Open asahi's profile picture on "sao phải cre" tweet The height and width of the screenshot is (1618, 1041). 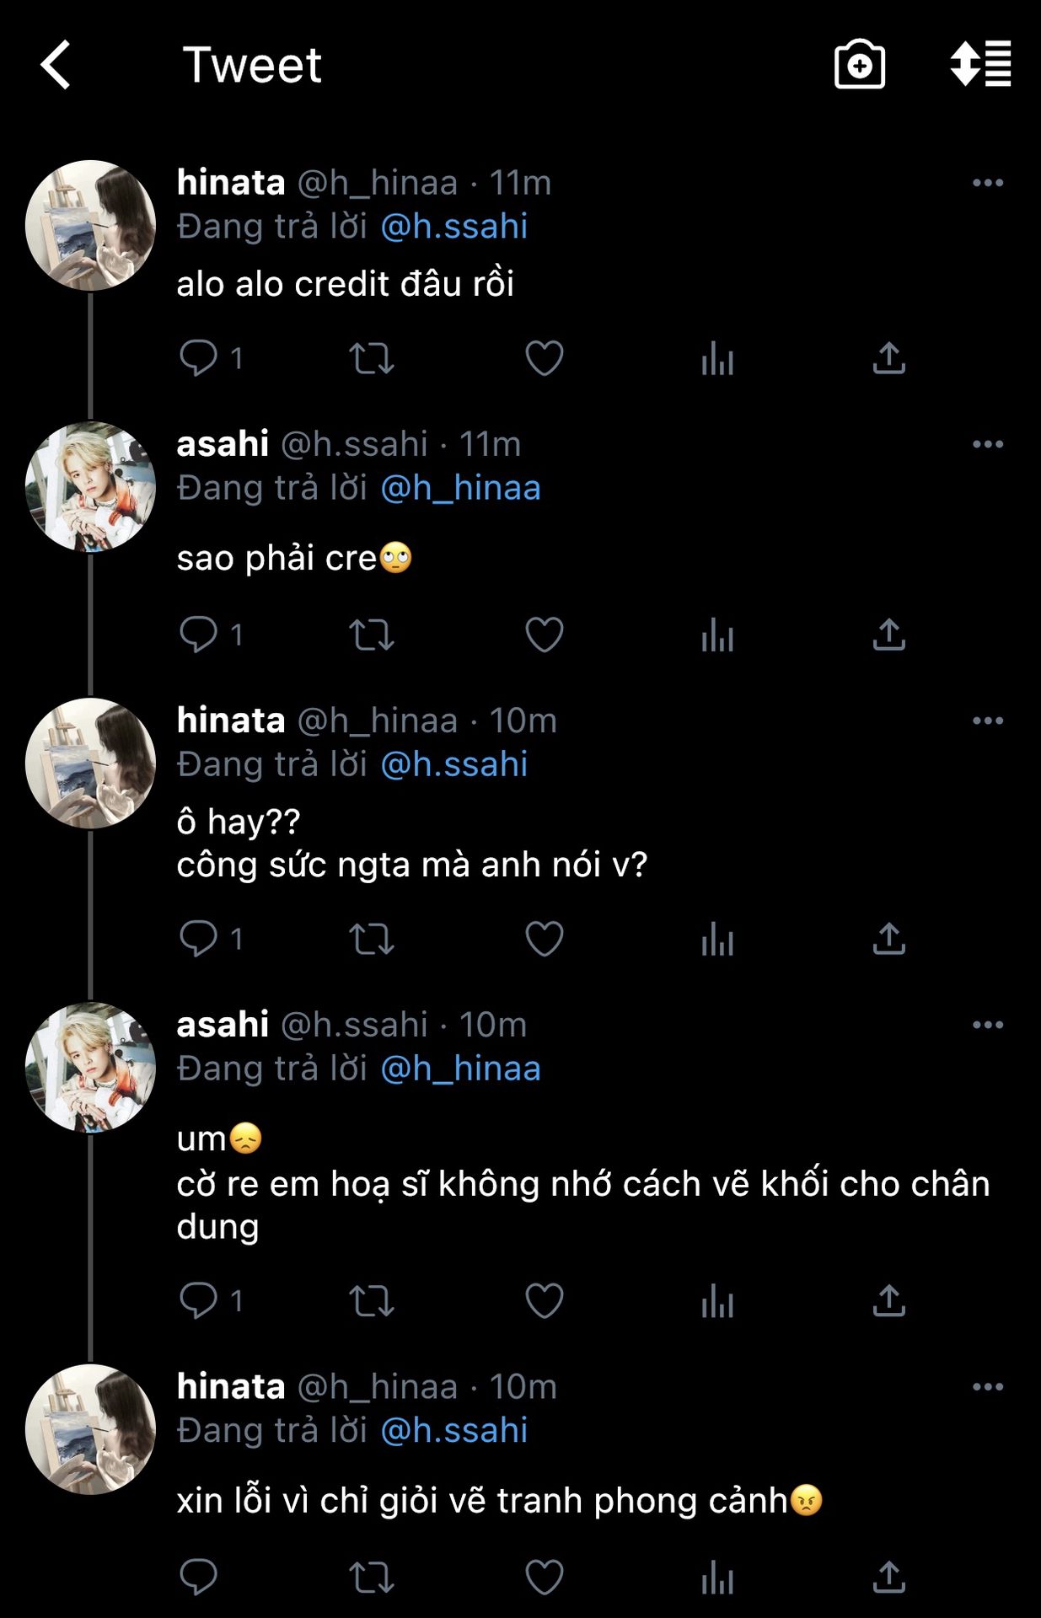tap(90, 487)
